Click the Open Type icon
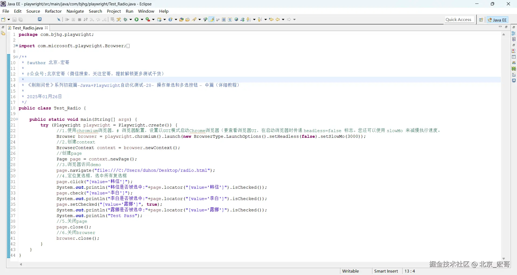This screenshot has width=517, height=275. pos(181,19)
